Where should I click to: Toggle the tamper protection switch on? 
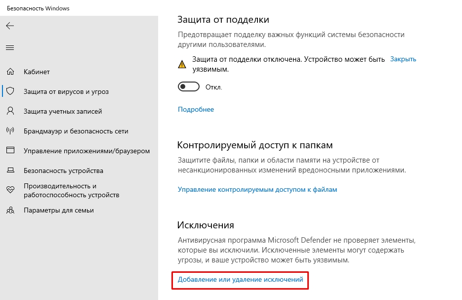click(188, 87)
